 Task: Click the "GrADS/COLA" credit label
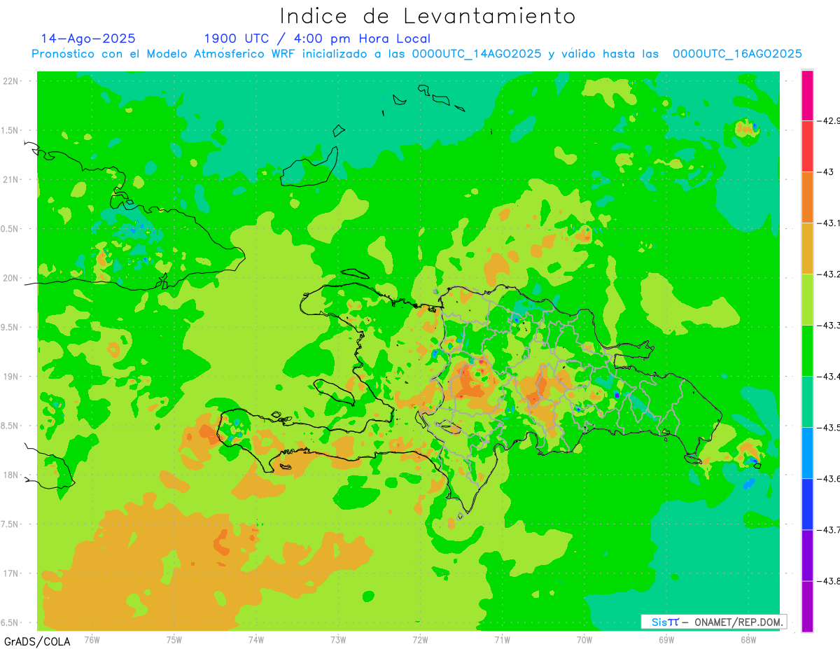click(36, 641)
